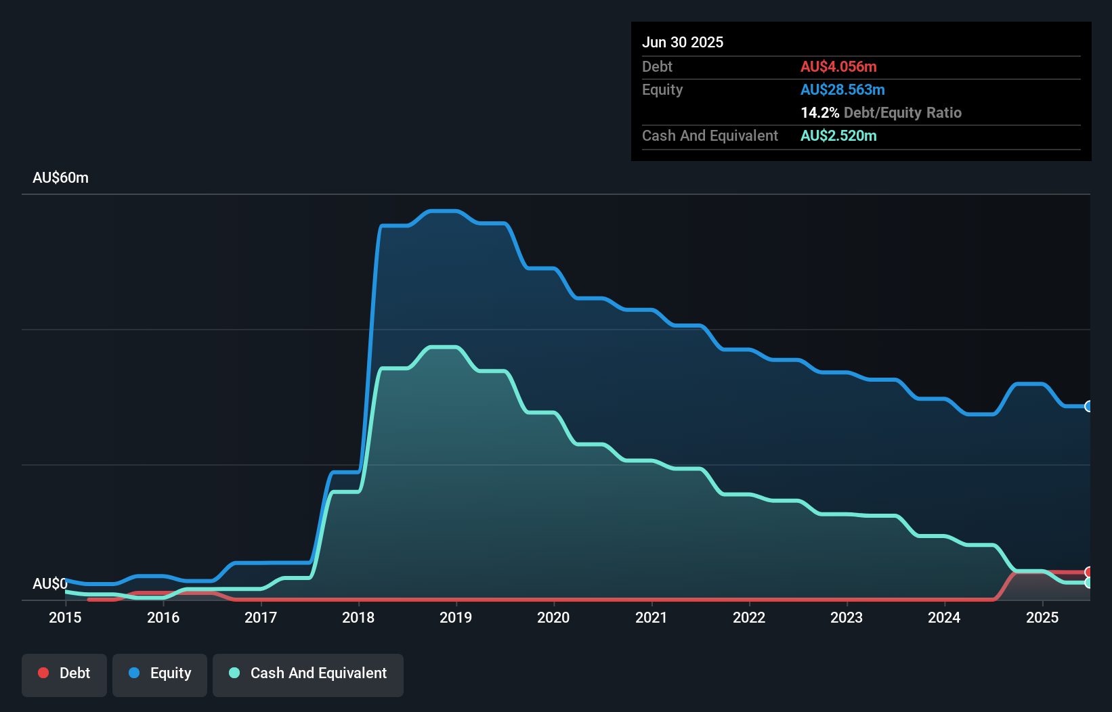Viewport: 1112px width, 712px height.
Task: Click the blue AU$28.563m Equity link
Action: point(842,89)
